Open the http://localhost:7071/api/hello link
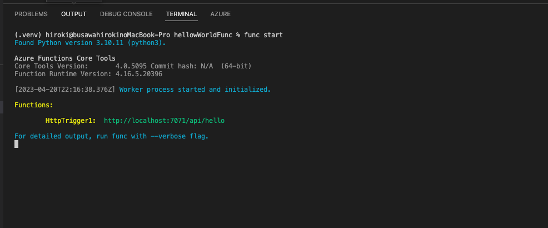Screen dimensions: 548x228 click(x=165, y=121)
